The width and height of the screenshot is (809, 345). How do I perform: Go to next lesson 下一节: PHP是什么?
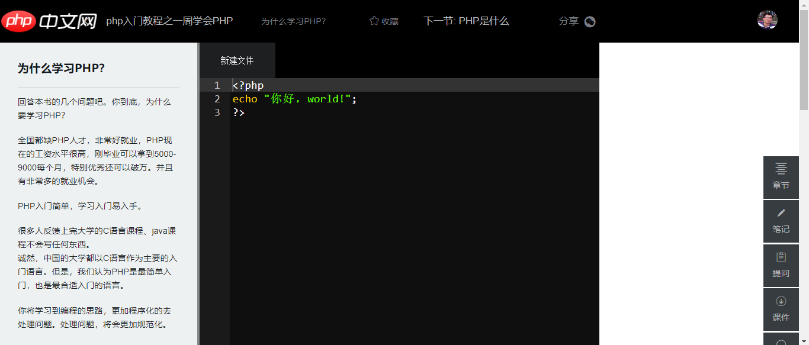click(466, 20)
